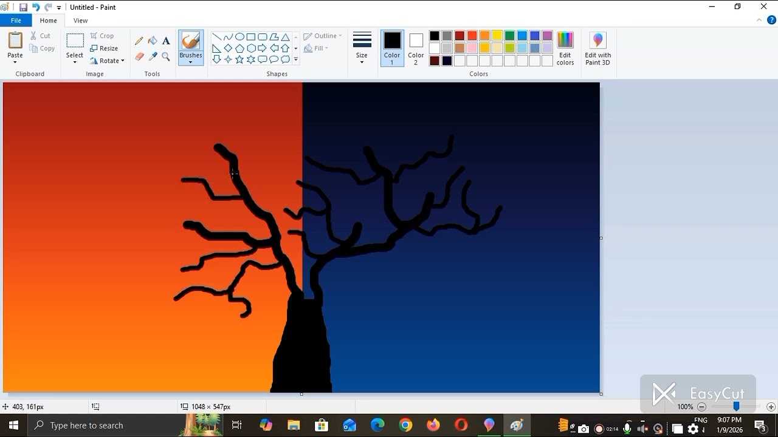
Task: Click the Paint Help question mark
Action: (772, 20)
